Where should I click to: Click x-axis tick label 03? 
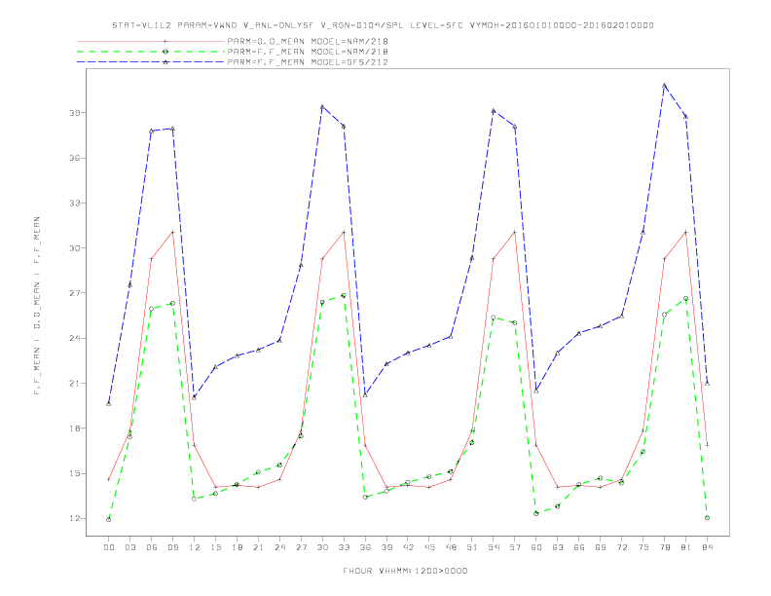[129, 547]
